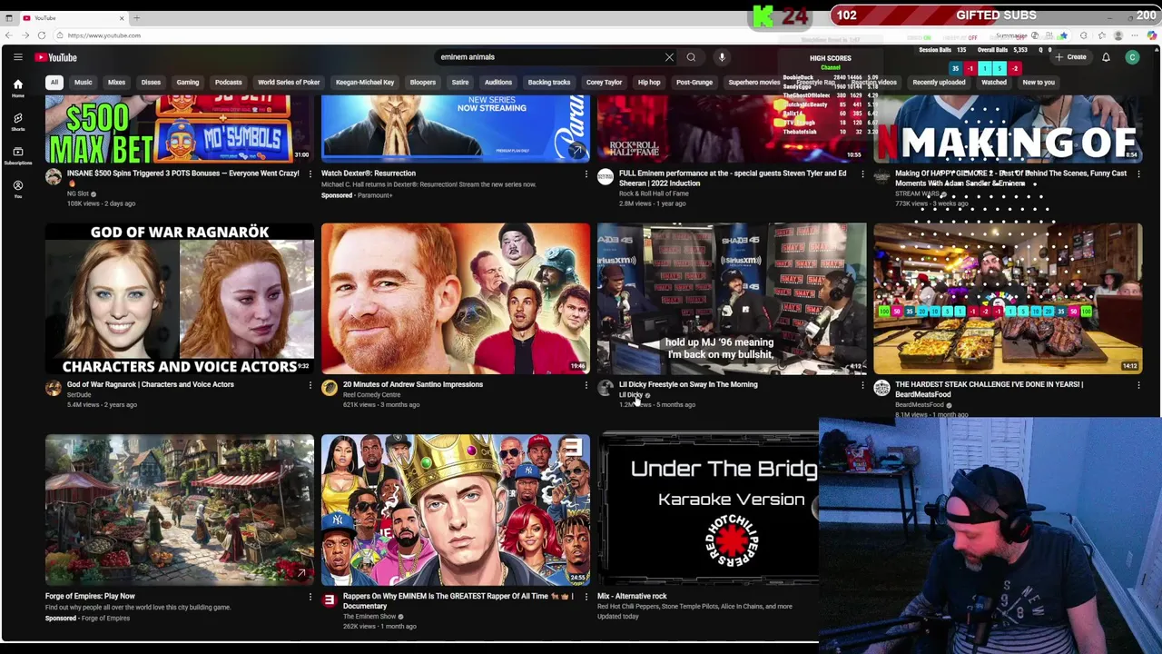Viewport: 1162px width, 654px height.
Task: Open Andrew Santino Impressions thumbnail
Action: click(456, 299)
